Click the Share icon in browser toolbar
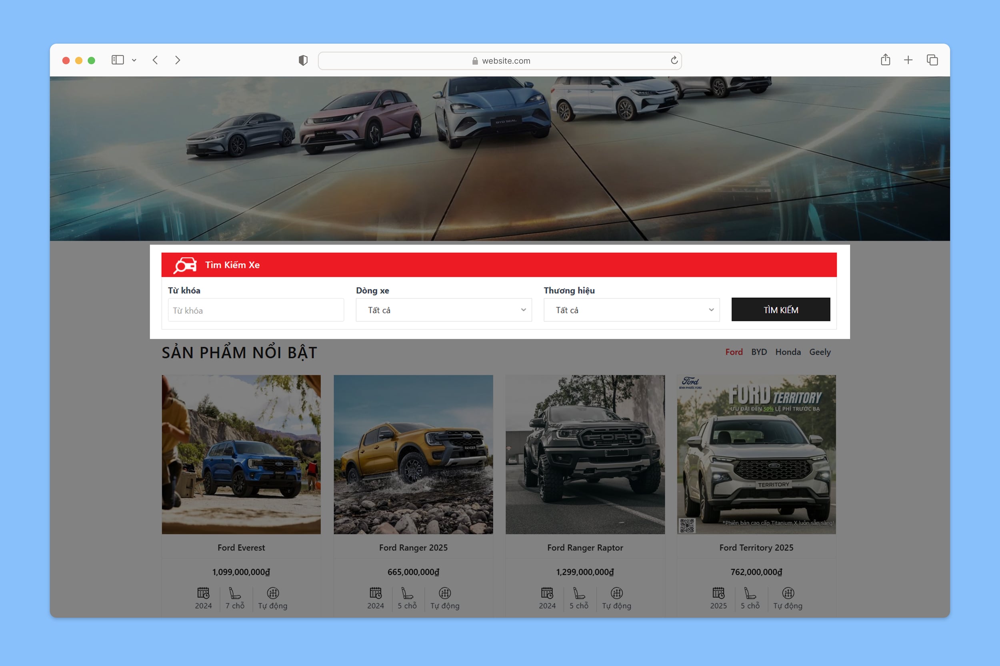 click(885, 60)
